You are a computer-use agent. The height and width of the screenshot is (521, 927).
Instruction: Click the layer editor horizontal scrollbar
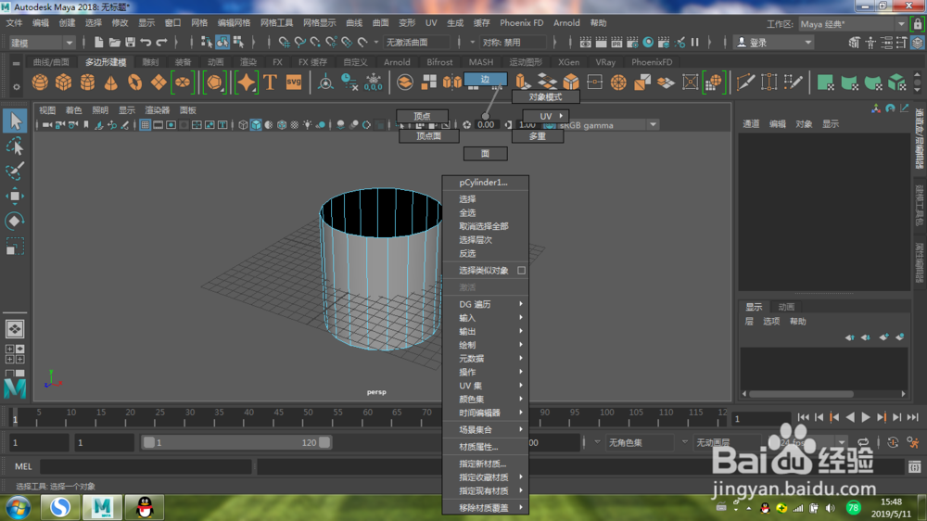[802, 394]
